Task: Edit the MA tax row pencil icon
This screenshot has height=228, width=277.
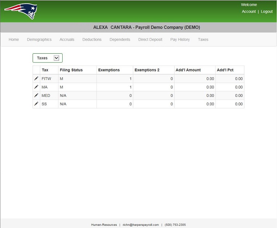Action: 36,87
